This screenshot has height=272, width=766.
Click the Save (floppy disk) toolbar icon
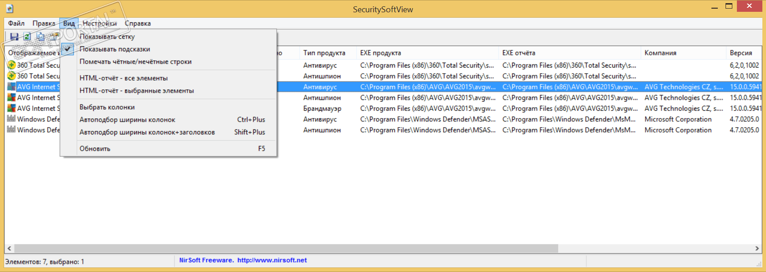(14, 37)
